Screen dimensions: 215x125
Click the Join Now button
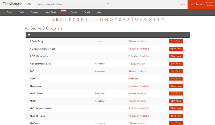tap(196, 4)
